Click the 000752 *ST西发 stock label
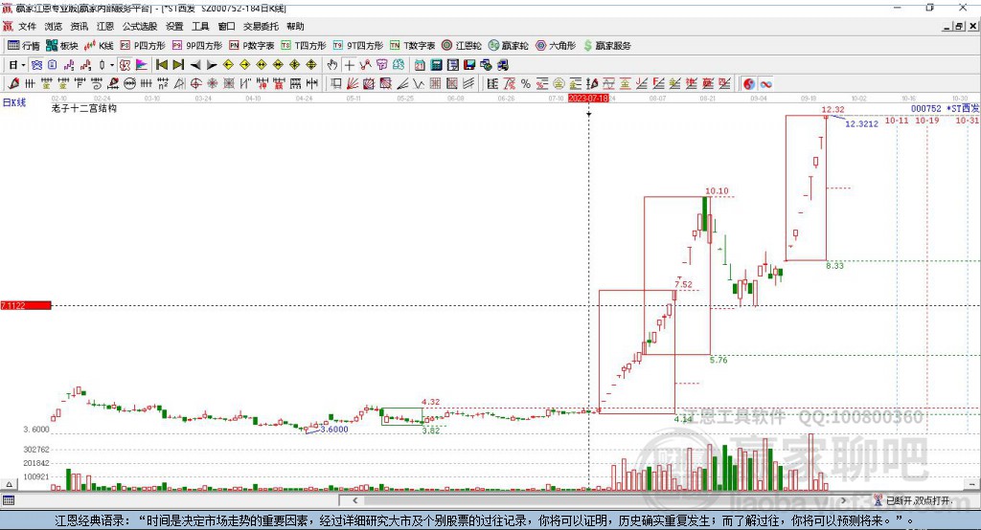Viewport: 981px width, 530px height. point(945,109)
